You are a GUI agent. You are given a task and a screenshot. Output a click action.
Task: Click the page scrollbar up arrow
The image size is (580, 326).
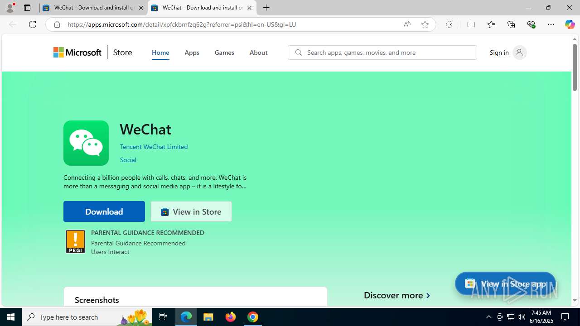coord(575,39)
